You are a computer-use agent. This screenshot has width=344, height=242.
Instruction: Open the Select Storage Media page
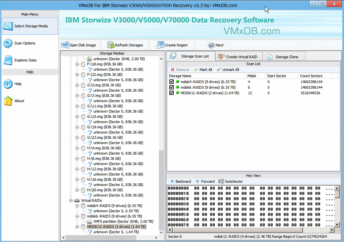[30, 26]
